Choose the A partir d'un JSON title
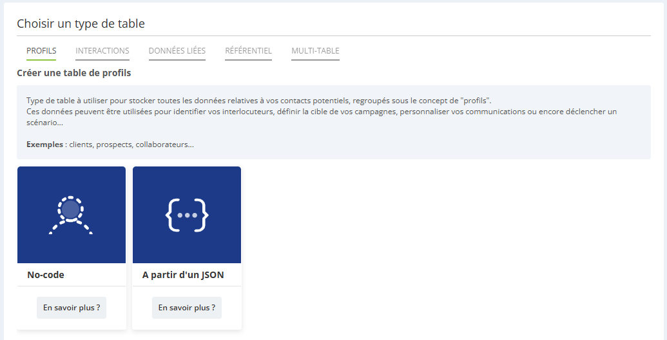667x340 pixels. (183, 275)
